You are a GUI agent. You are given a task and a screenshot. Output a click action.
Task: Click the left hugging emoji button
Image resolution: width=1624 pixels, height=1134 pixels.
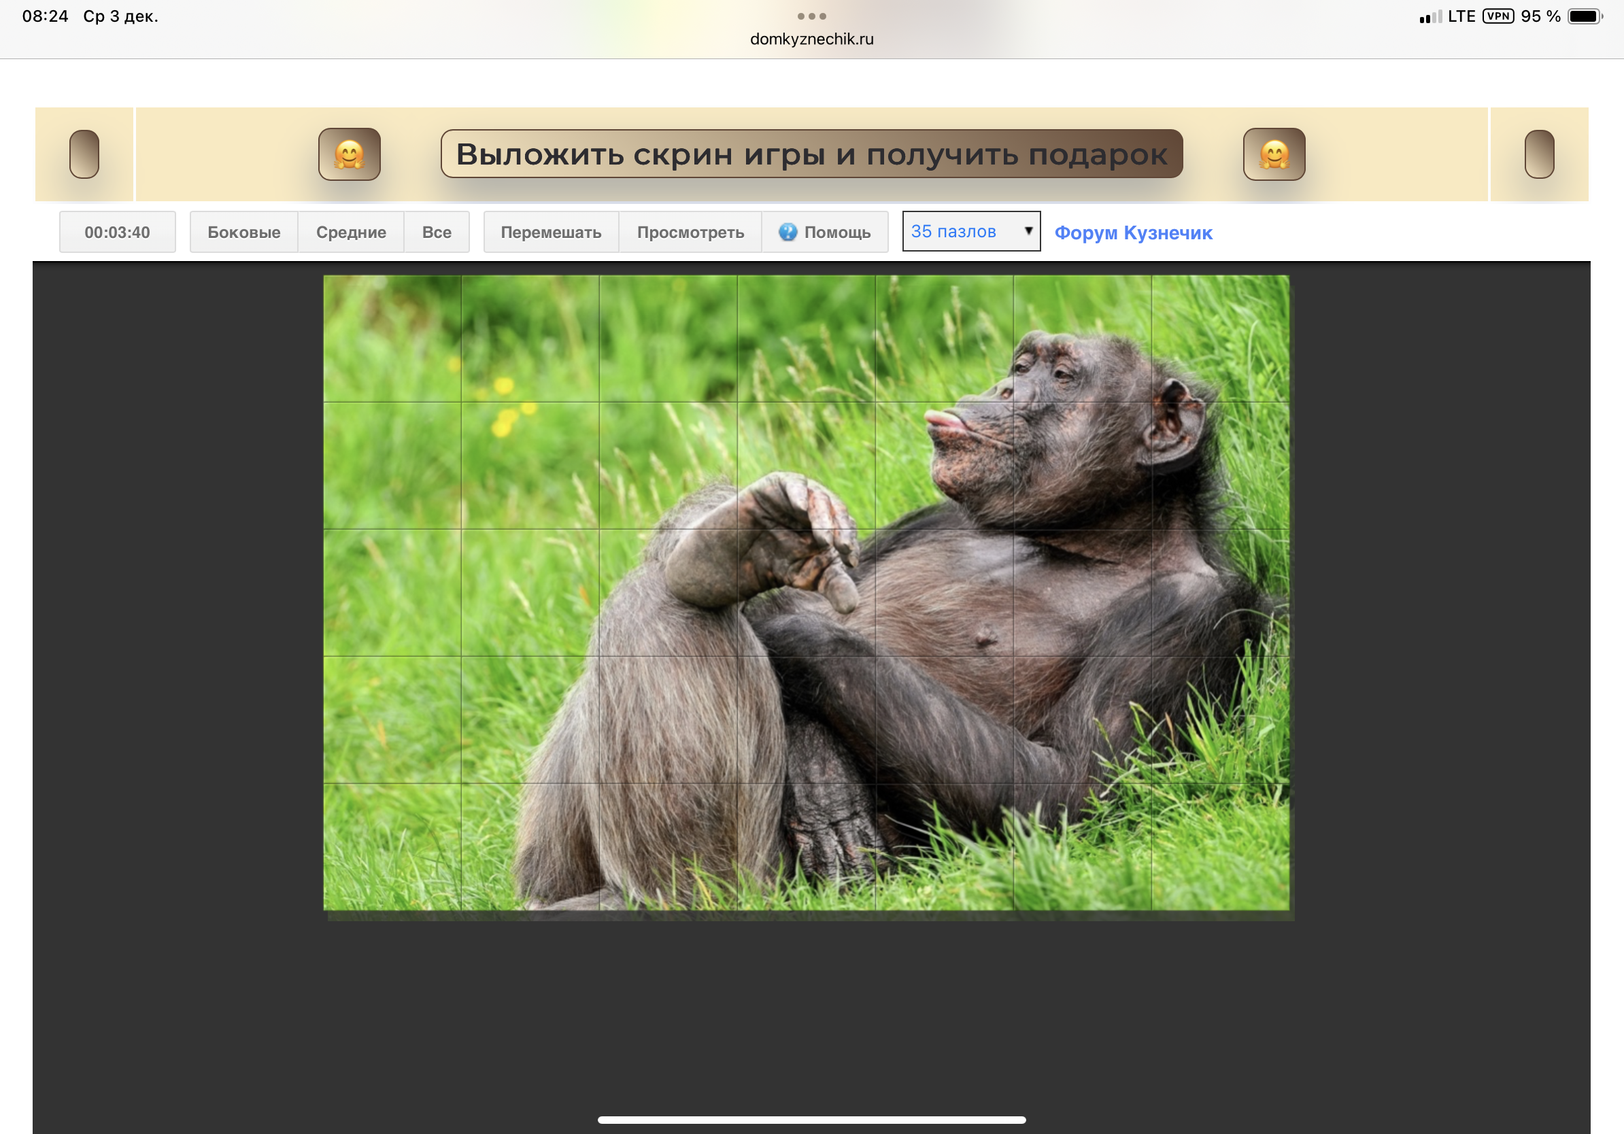tap(350, 154)
